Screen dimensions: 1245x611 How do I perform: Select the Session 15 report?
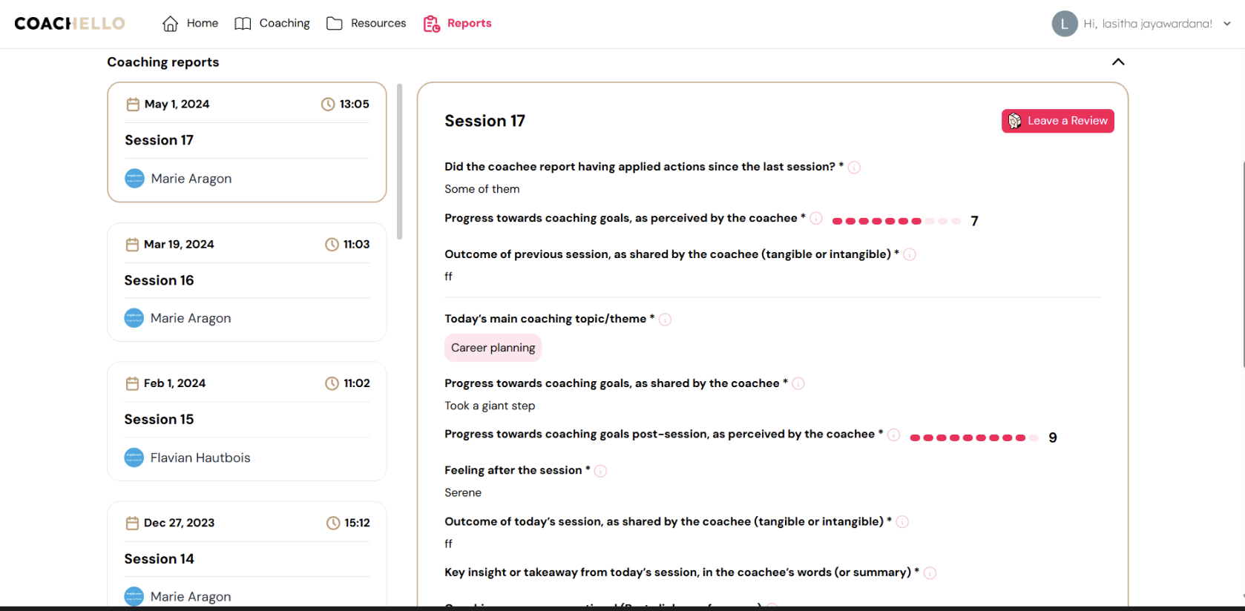(x=246, y=420)
